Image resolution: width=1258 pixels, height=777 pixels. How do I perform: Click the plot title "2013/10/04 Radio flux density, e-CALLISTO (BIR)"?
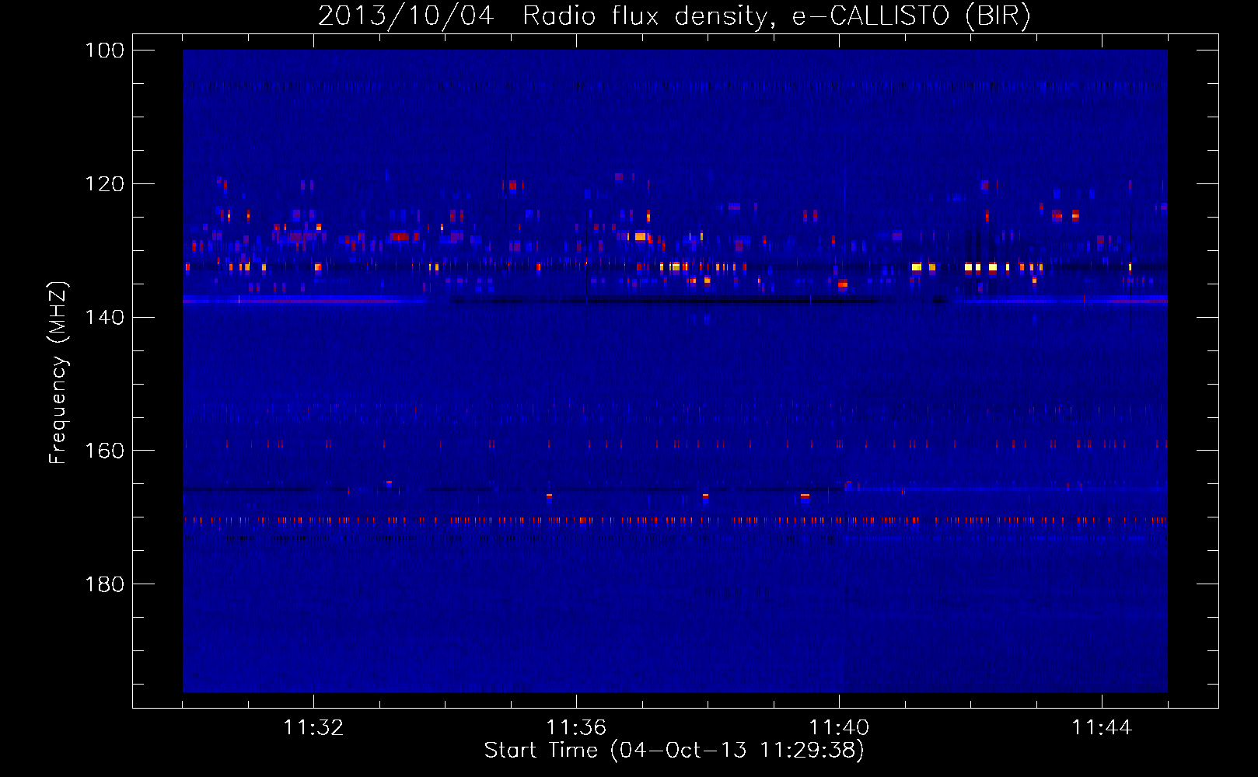[674, 16]
